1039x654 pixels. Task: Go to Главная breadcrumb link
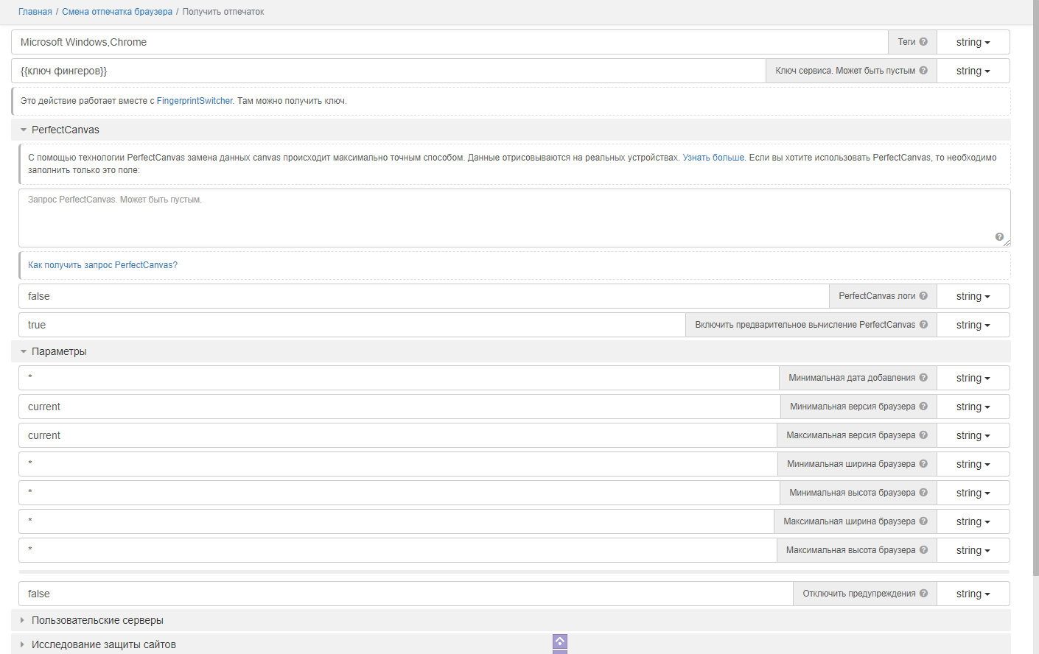point(35,12)
